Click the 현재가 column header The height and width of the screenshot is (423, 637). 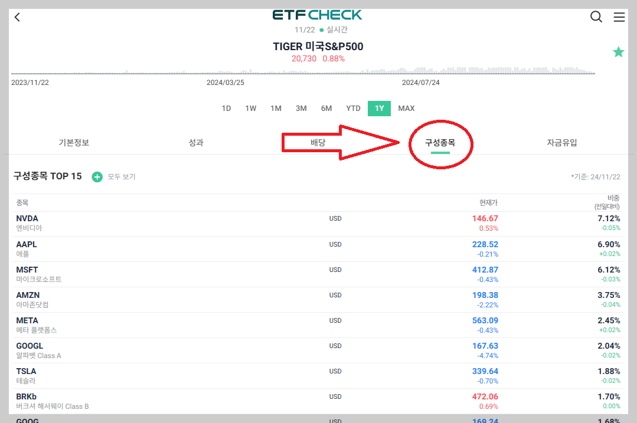pos(488,202)
